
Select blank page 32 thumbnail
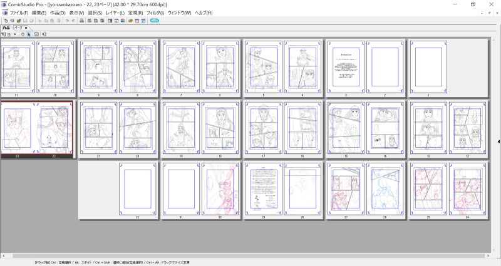(138, 189)
